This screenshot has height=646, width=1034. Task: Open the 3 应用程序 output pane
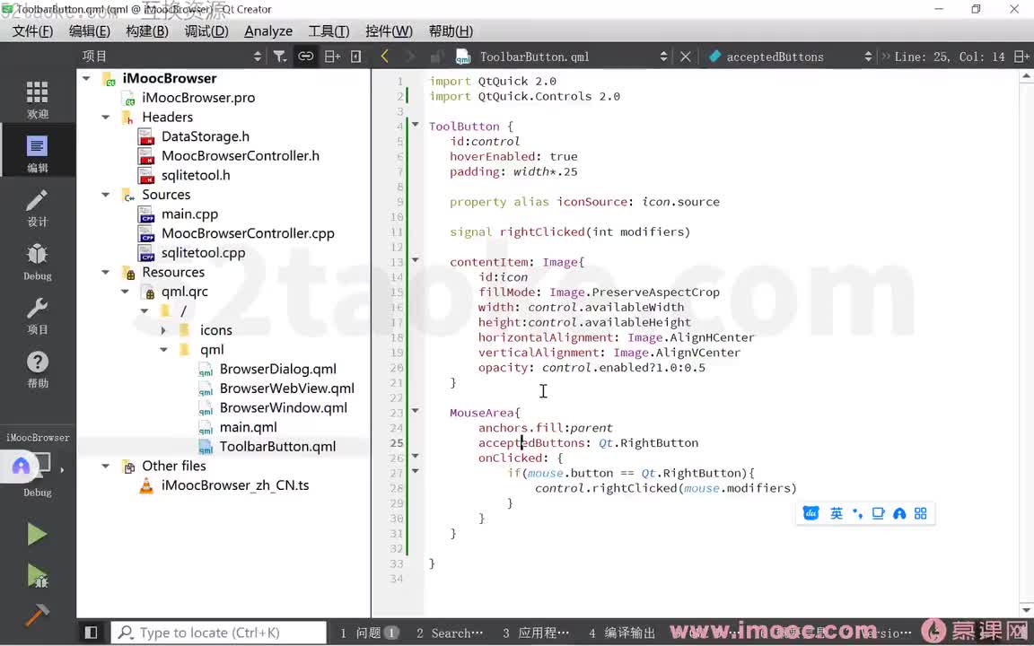pyautogui.click(x=536, y=633)
